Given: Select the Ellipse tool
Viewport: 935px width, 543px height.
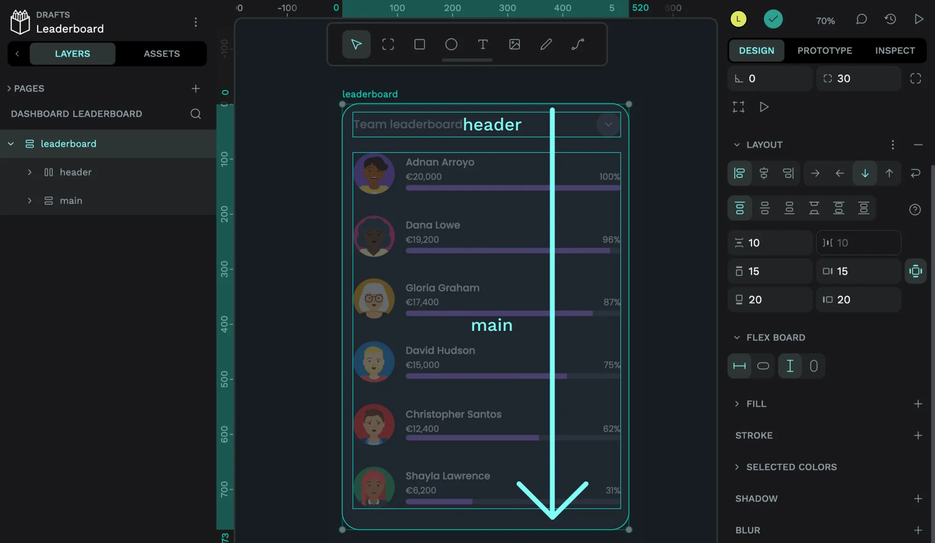Looking at the screenshot, I should [451, 44].
